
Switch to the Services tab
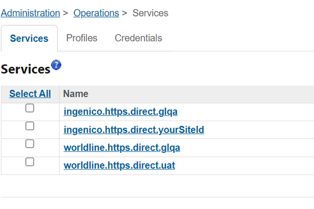click(x=29, y=38)
